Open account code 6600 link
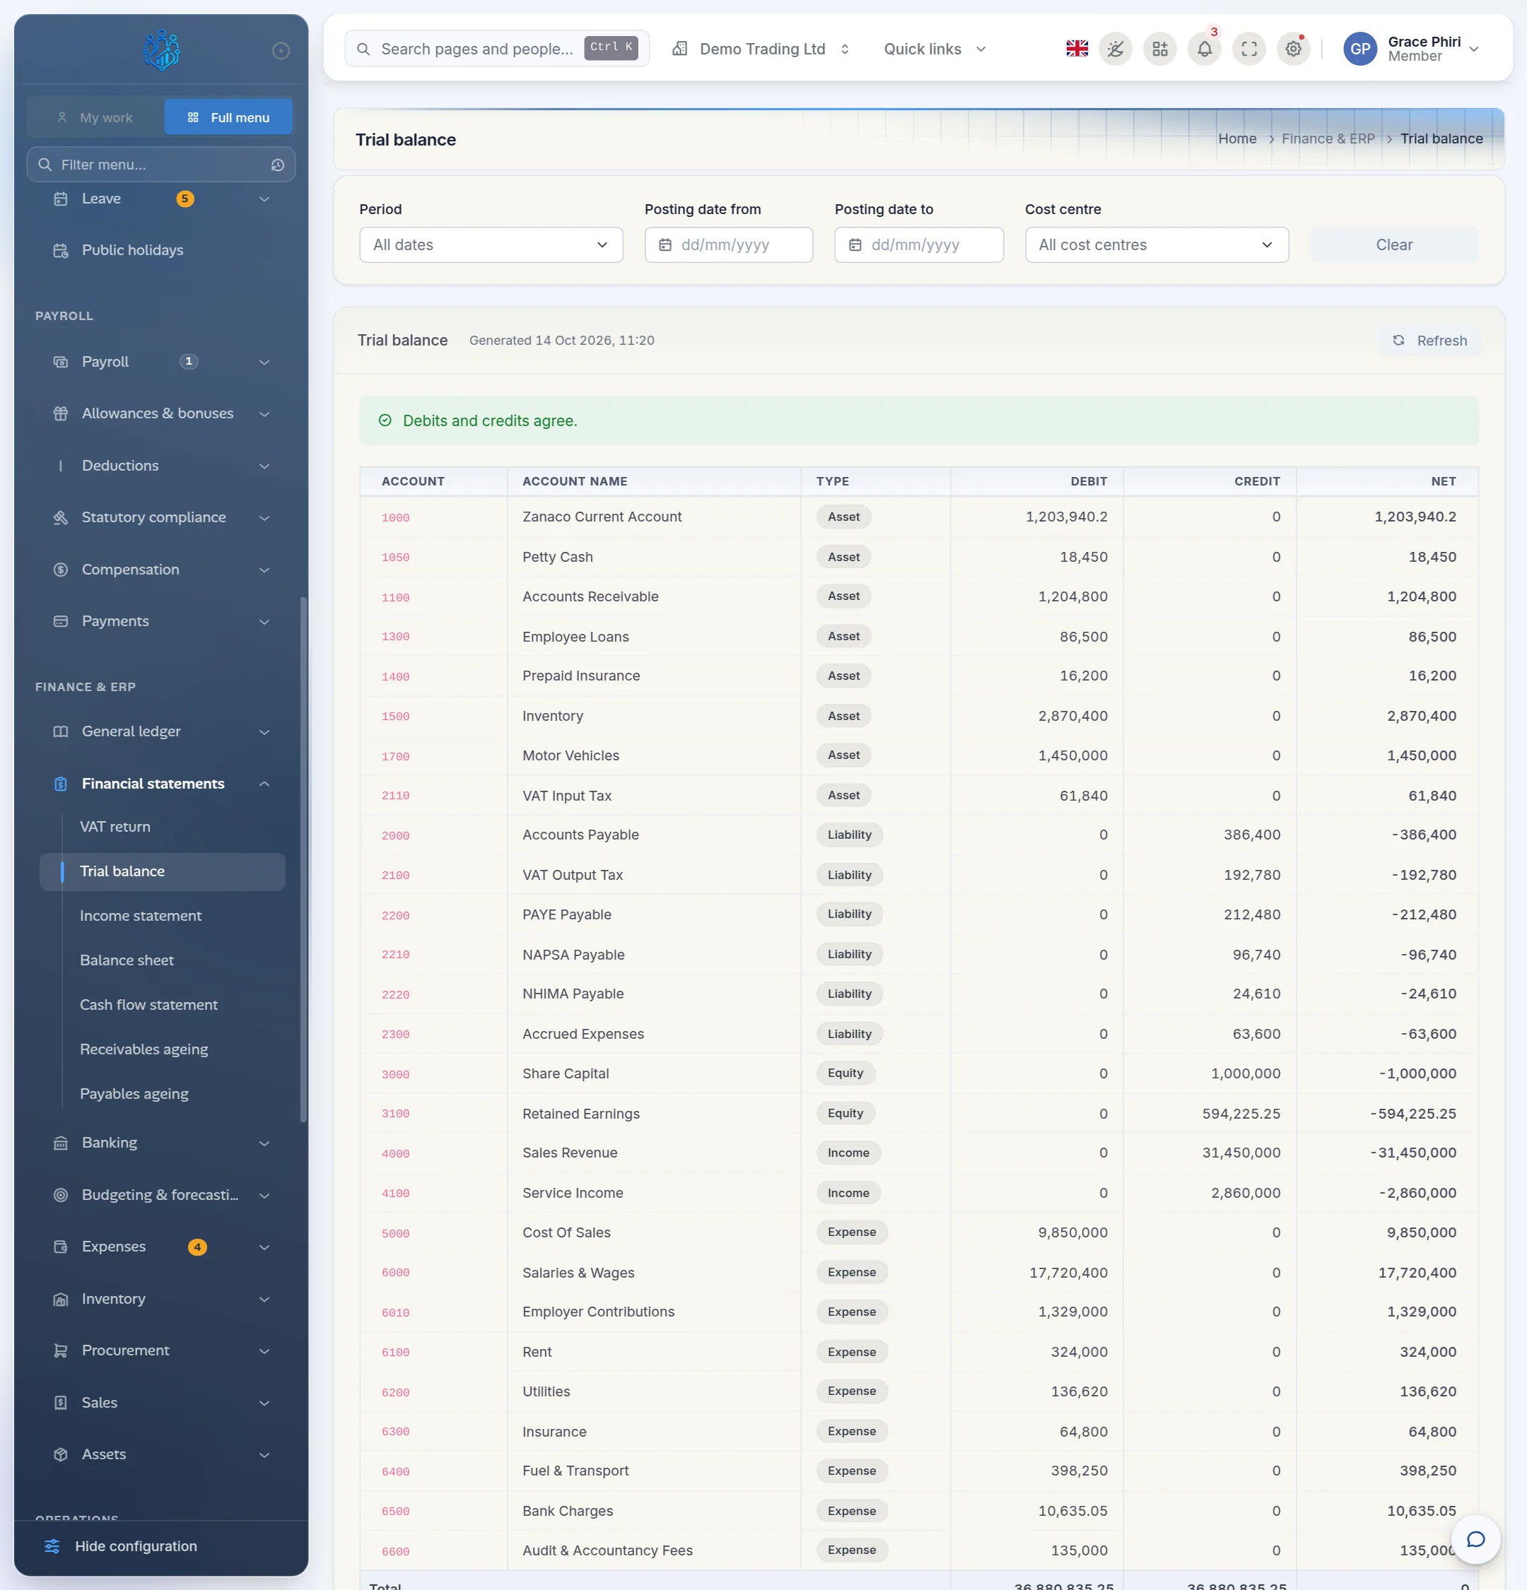 pyautogui.click(x=395, y=1551)
